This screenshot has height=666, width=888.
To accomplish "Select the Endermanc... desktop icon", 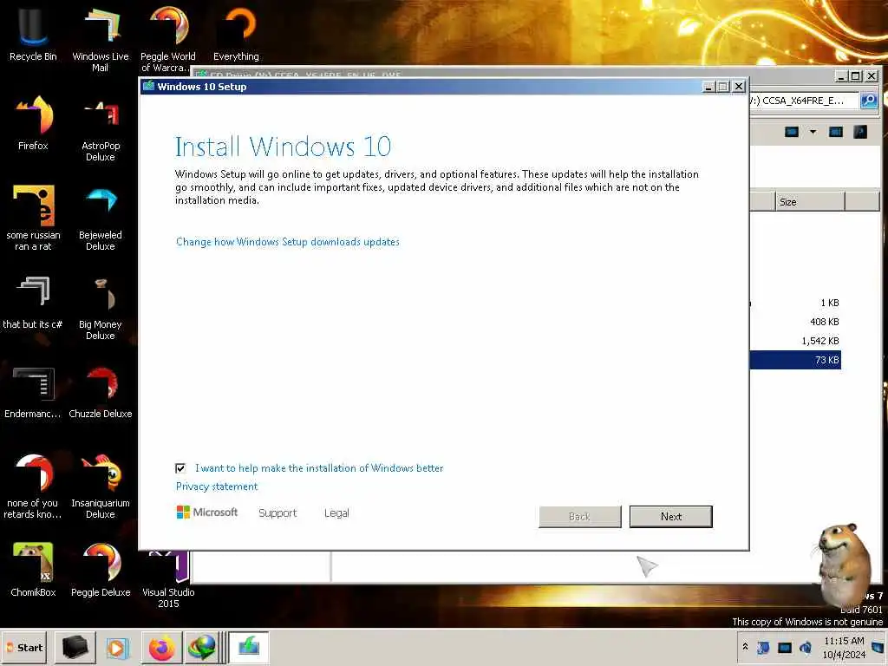I will 33,391.
